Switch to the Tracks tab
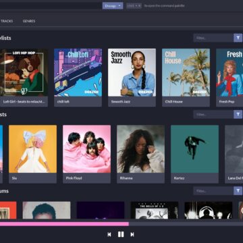Image resolution: width=243 pixels, height=243 pixels. 7,21
